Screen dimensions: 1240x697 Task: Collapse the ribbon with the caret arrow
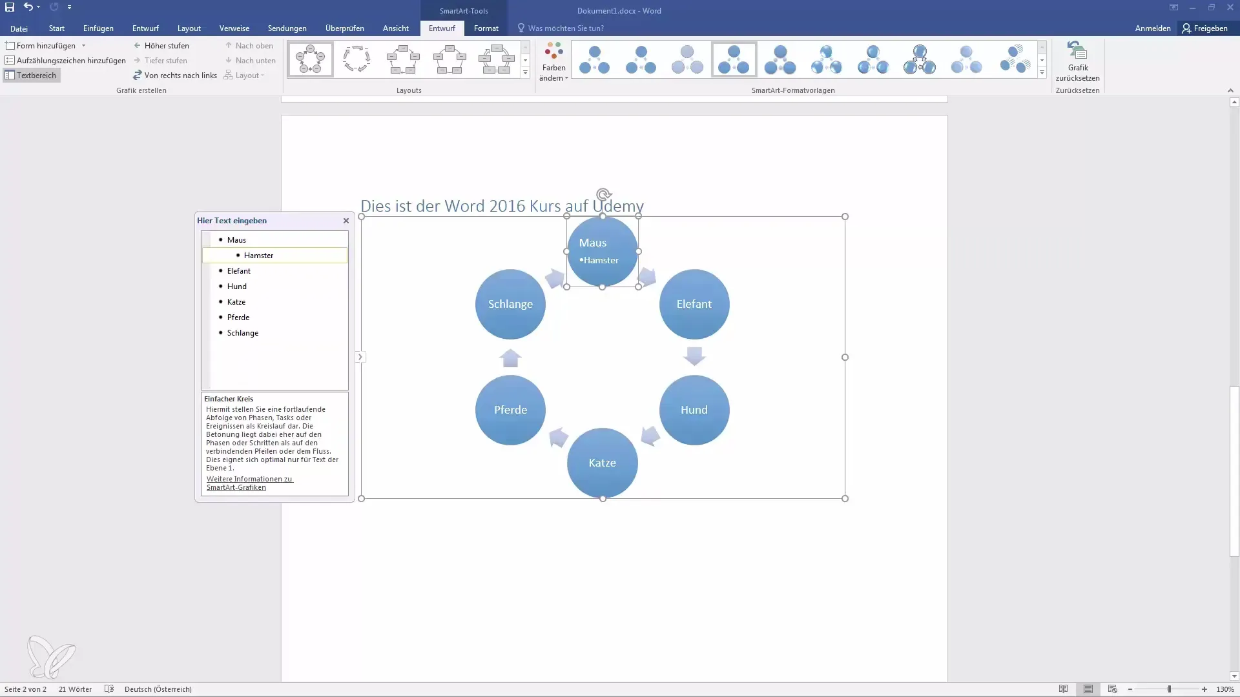pyautogui.click(x=1230, y=90)
